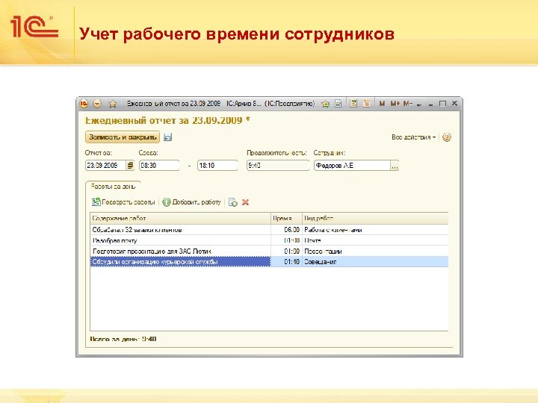
Task: Click time cell 06:00
Action: point(286,230)
